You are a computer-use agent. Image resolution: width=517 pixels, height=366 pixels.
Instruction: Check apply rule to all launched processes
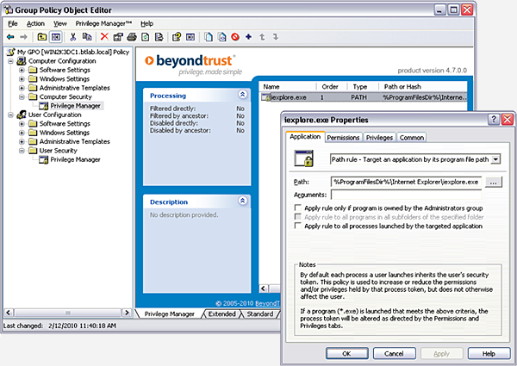[298, 226]
